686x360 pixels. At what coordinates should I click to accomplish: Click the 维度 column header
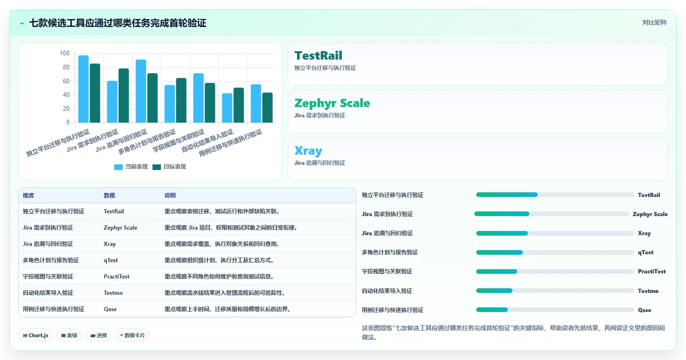click(28, 196)
